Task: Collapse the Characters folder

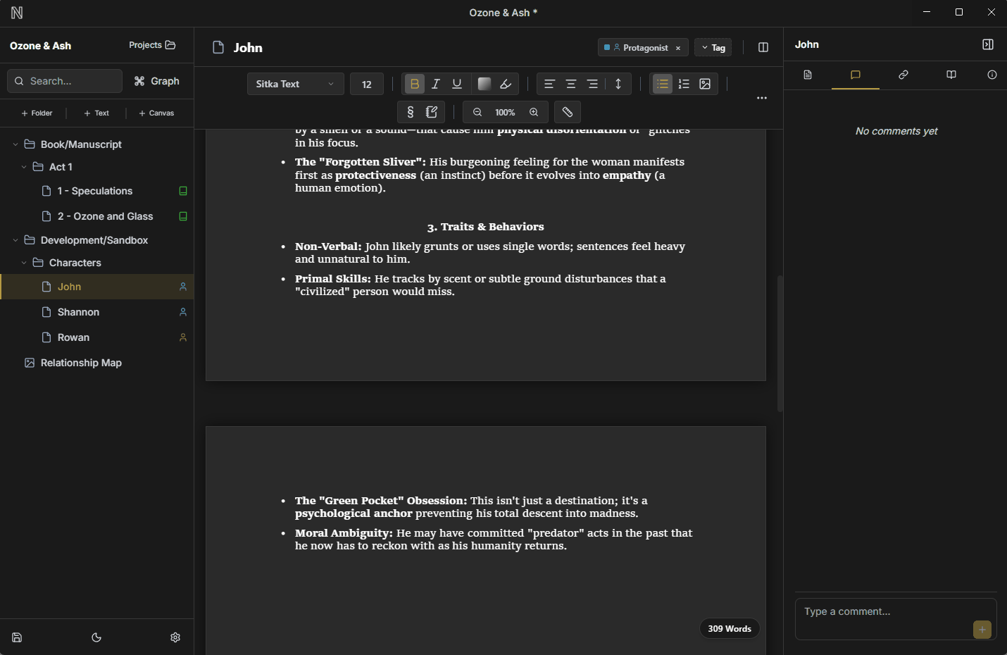Action: [x=23, y=262]
